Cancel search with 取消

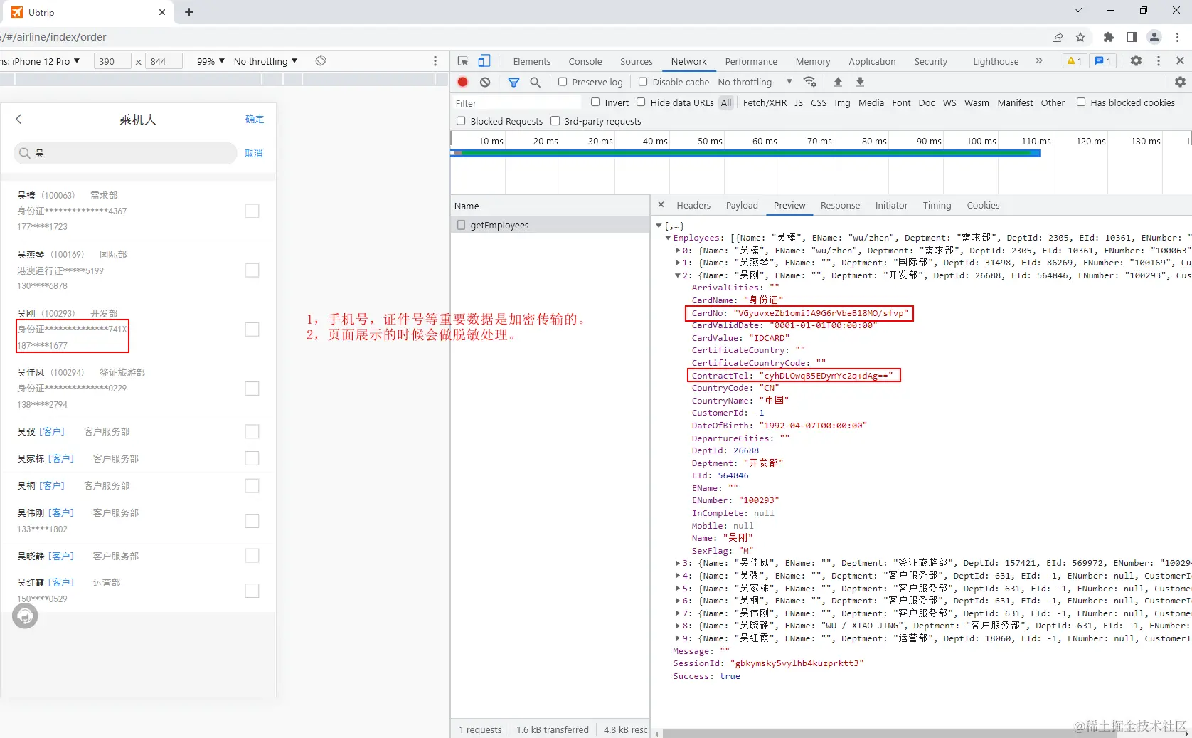[x=254, y=153]
